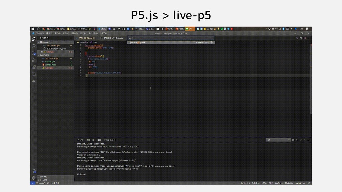Click the command palette input field

click(x=171, y=38)
